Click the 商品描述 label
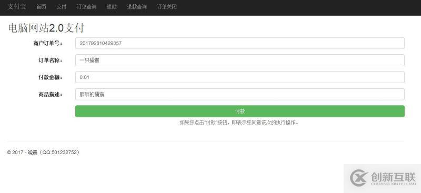421x193 pixels. pos(51,95)
